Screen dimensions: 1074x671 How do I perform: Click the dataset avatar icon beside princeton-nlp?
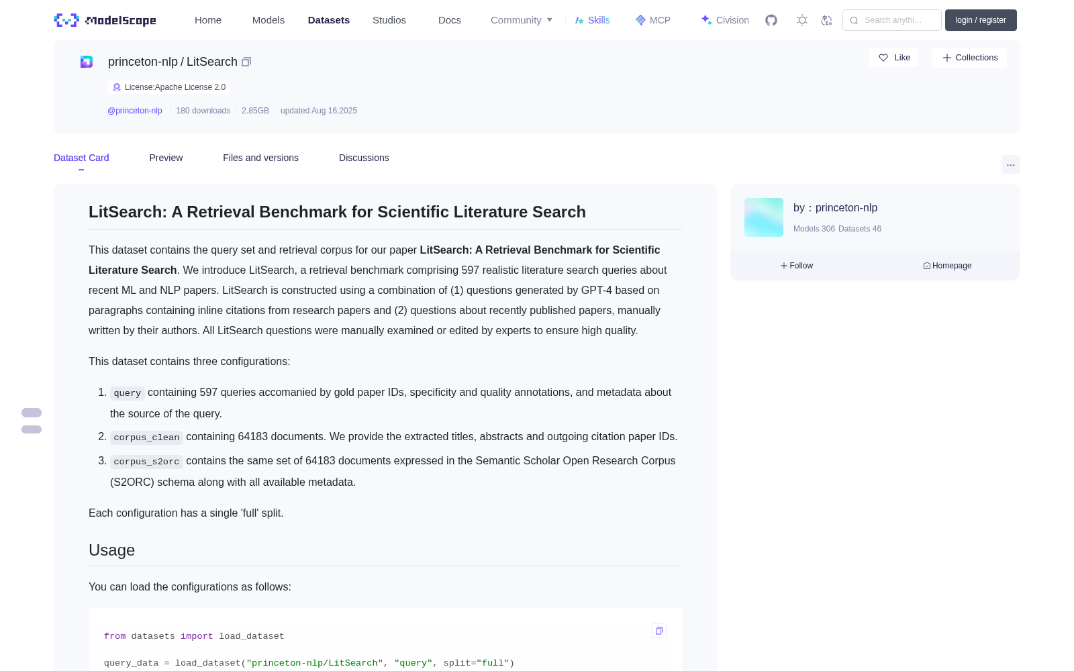87,62
